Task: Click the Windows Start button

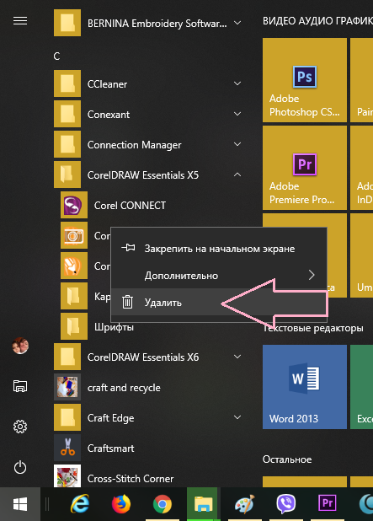Action: (x=20, y=504)
